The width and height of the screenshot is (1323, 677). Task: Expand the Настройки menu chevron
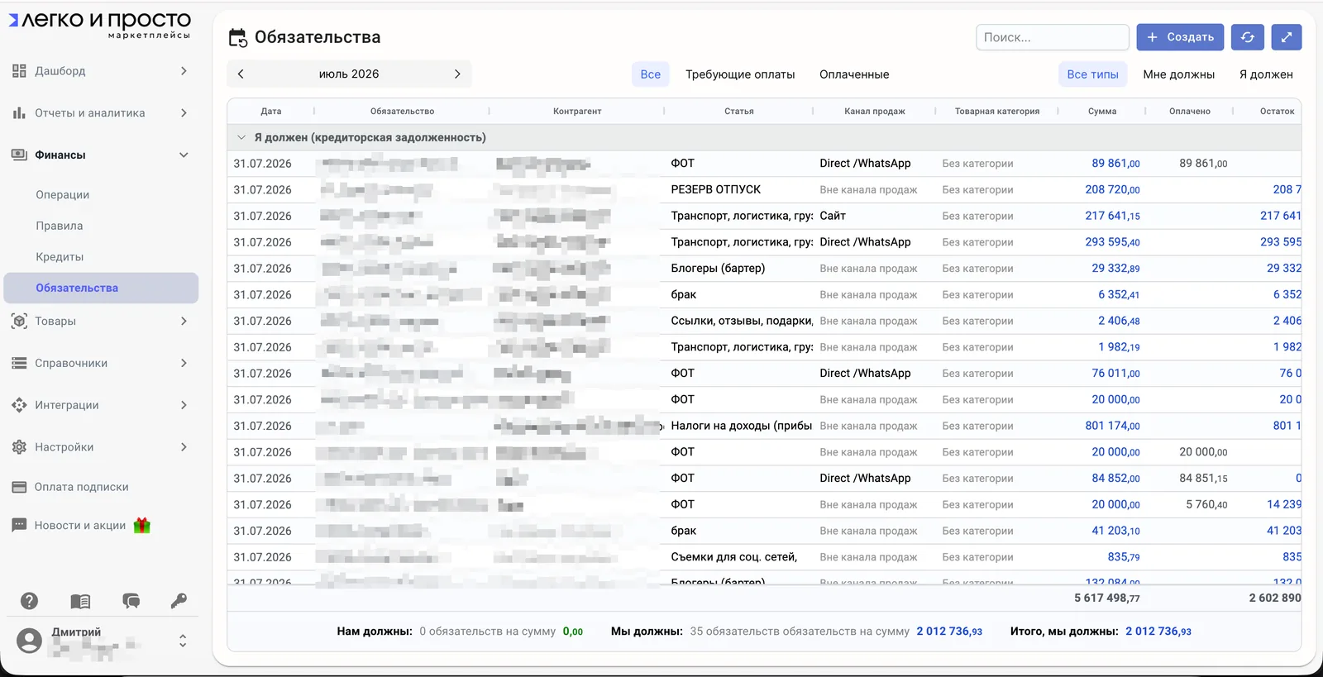click(x=184, y=447)
